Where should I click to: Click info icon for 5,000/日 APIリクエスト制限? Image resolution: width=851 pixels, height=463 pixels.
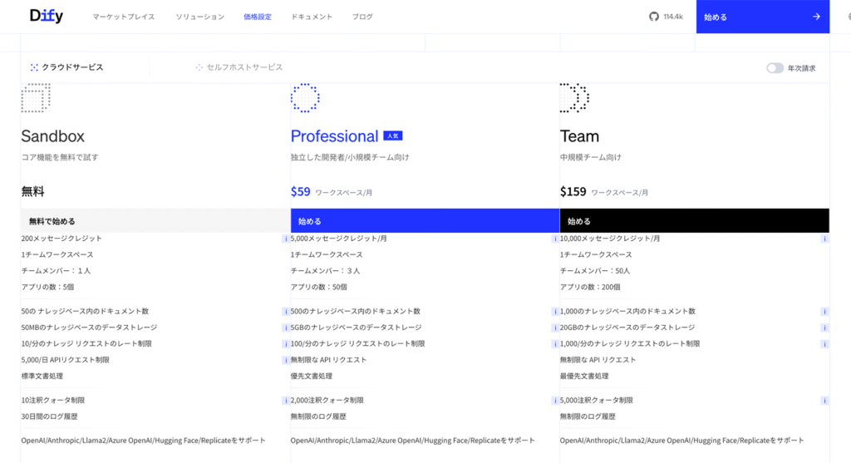coord(286,361)
